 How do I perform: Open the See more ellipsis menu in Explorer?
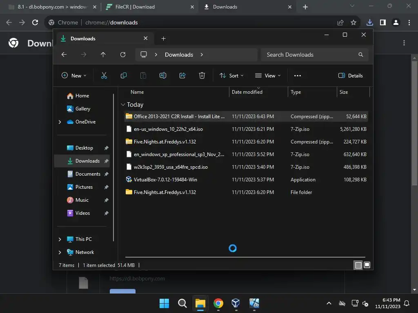click(x=298, y=75)
